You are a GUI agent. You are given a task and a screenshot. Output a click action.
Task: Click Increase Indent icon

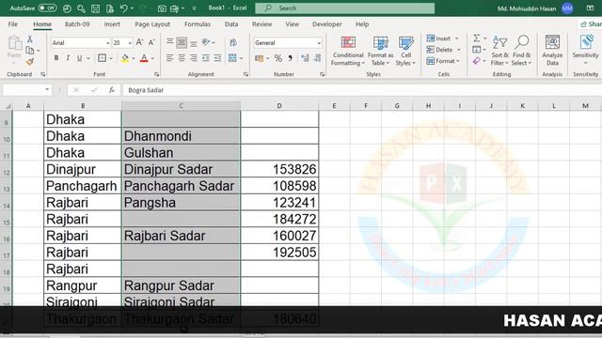coord(217,58)
